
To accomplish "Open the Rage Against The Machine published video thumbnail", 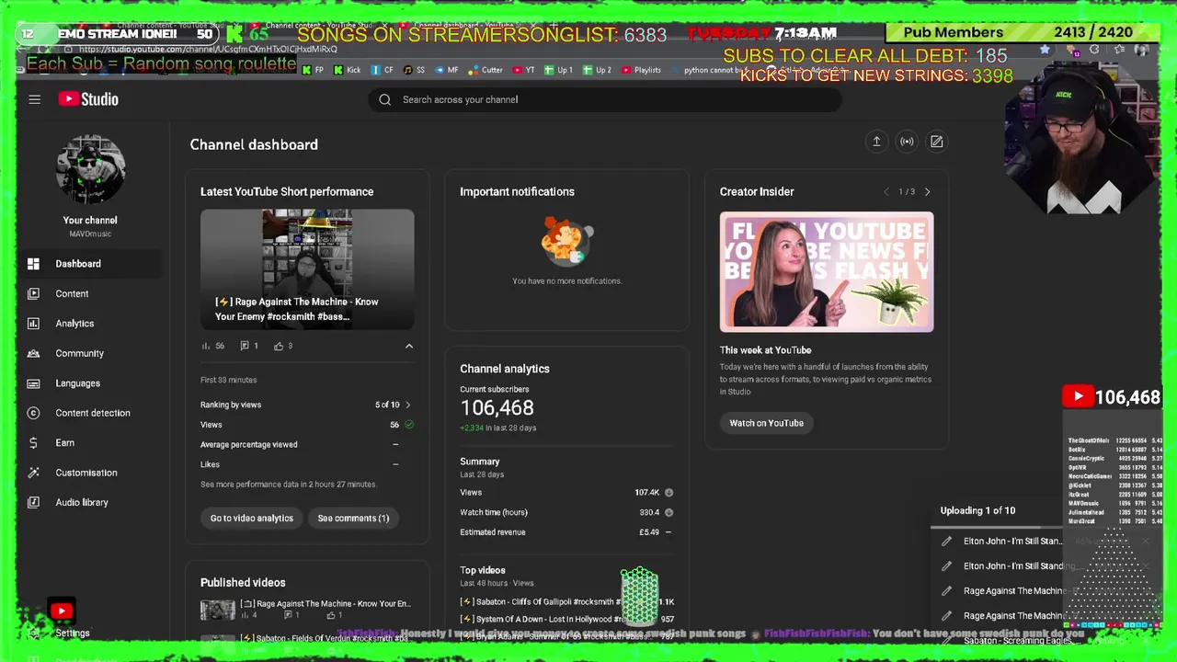I will (x=218, y=609).
